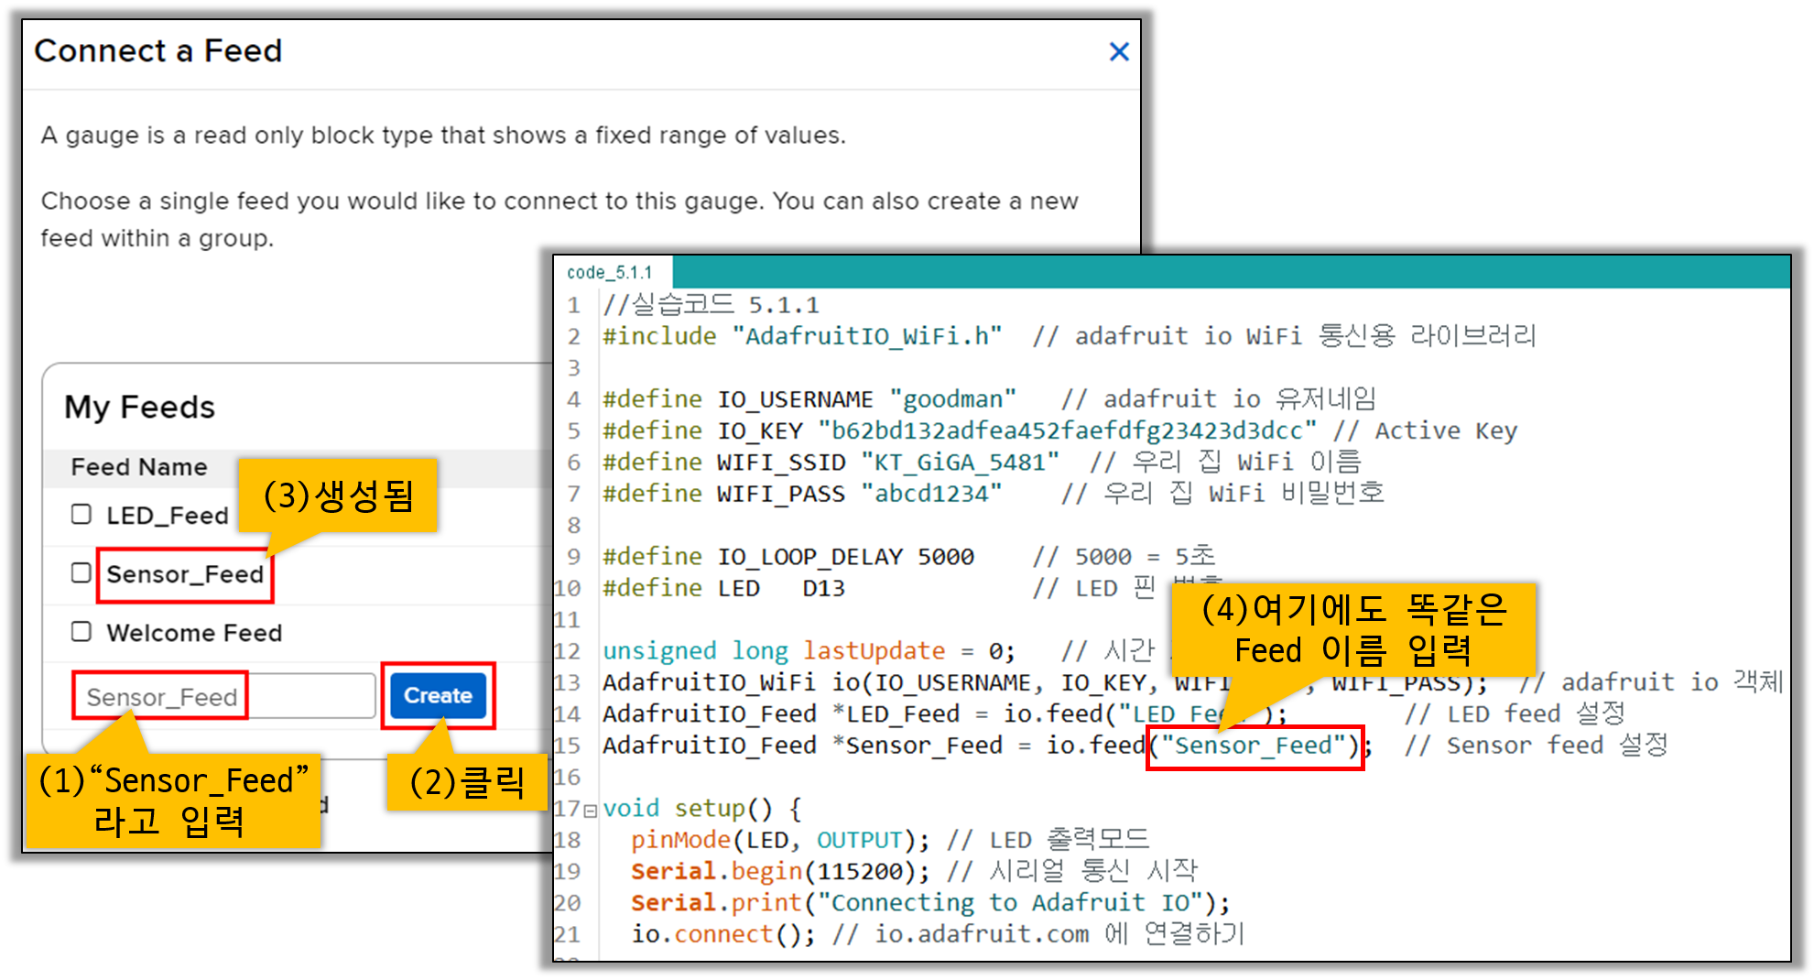The image size is (1814, 980).
Task: Click io.connect() on line 21
Action: pos(722,934)
